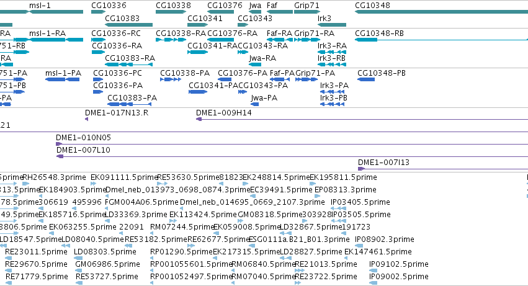528x286 pixels.
Task: Open protein CG10348-PB
Action: tap(366, 79)
